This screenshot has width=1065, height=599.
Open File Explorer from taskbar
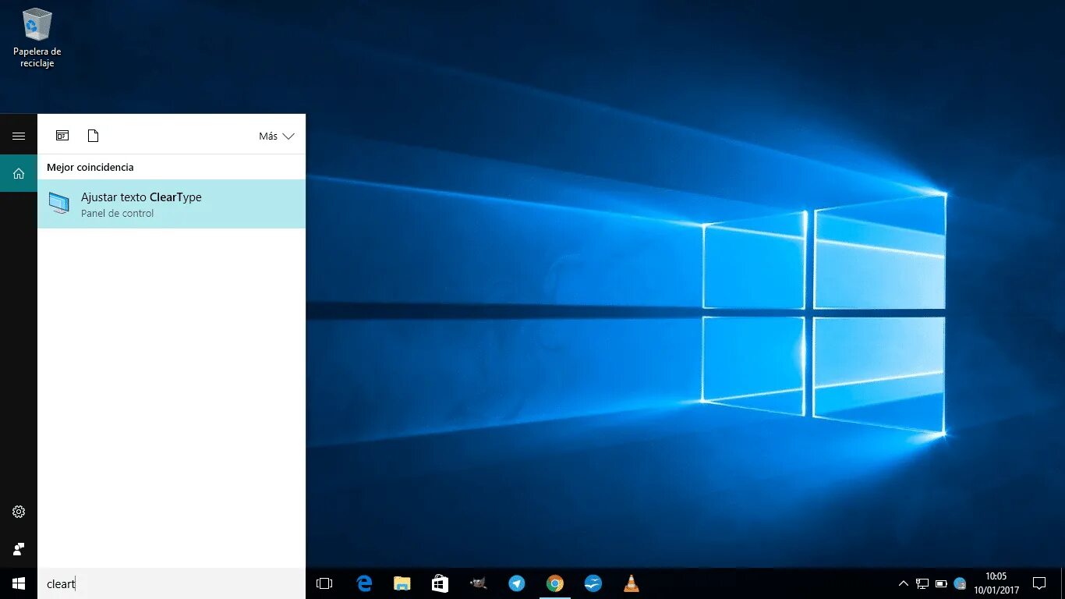click(x=402, y=583)
